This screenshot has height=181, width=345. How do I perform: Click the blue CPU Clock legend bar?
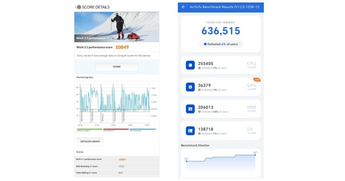tap(143, 130)
